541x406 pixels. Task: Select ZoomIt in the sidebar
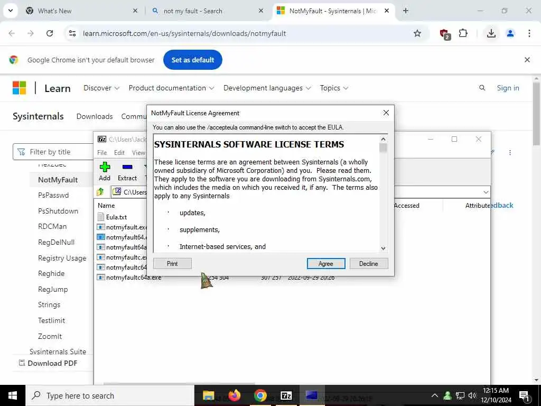tap(50, 336)
